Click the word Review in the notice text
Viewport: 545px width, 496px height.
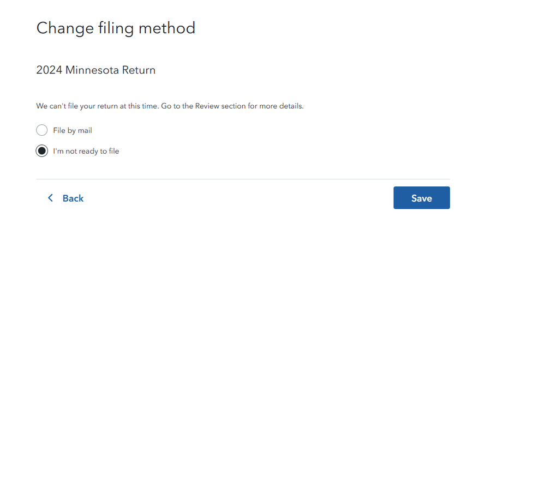tap(207, 106)
